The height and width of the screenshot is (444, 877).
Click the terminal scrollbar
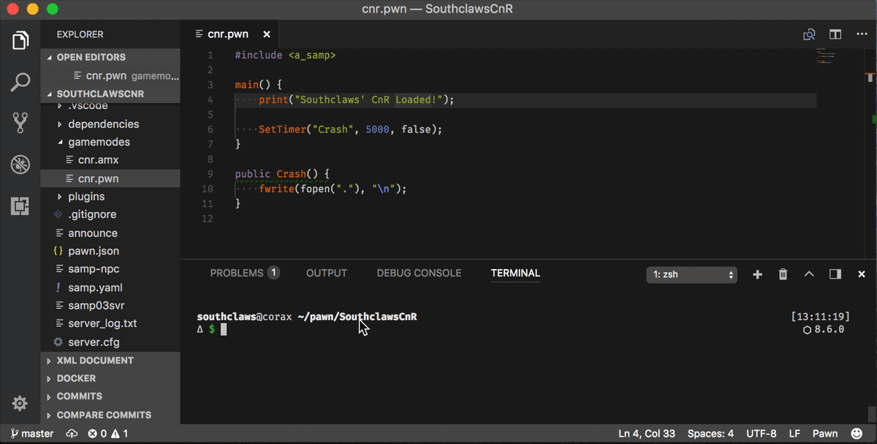click(x=871, y=414)
